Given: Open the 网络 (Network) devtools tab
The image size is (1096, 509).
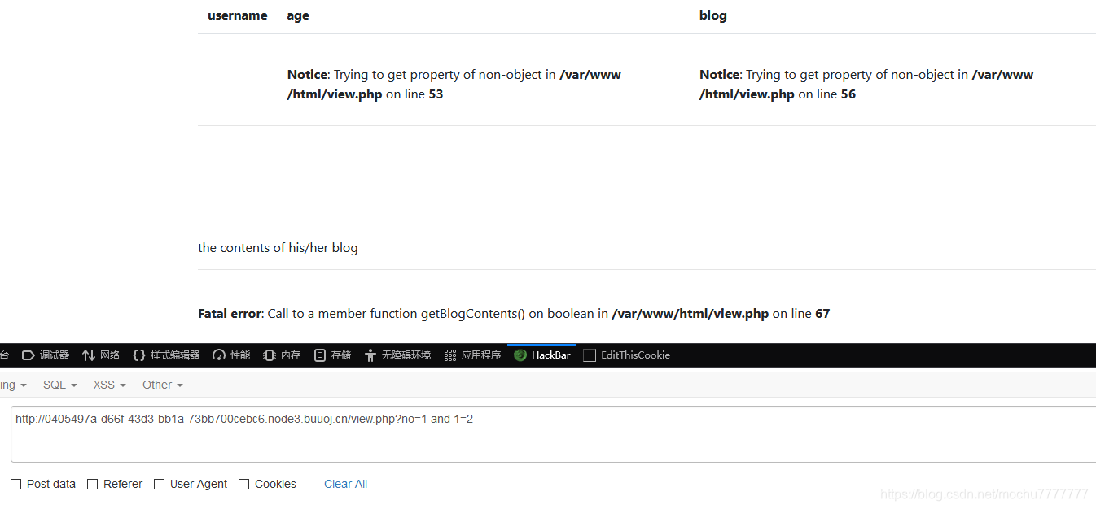Looking at the screenshot, I should pyautogui.click(x=101, y=355).
